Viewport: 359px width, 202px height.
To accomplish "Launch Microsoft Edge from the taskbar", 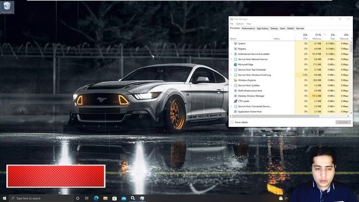I will (x=96, y=198).
